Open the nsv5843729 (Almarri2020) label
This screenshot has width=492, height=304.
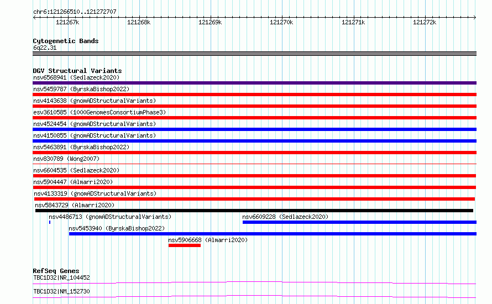coord(75,205)
